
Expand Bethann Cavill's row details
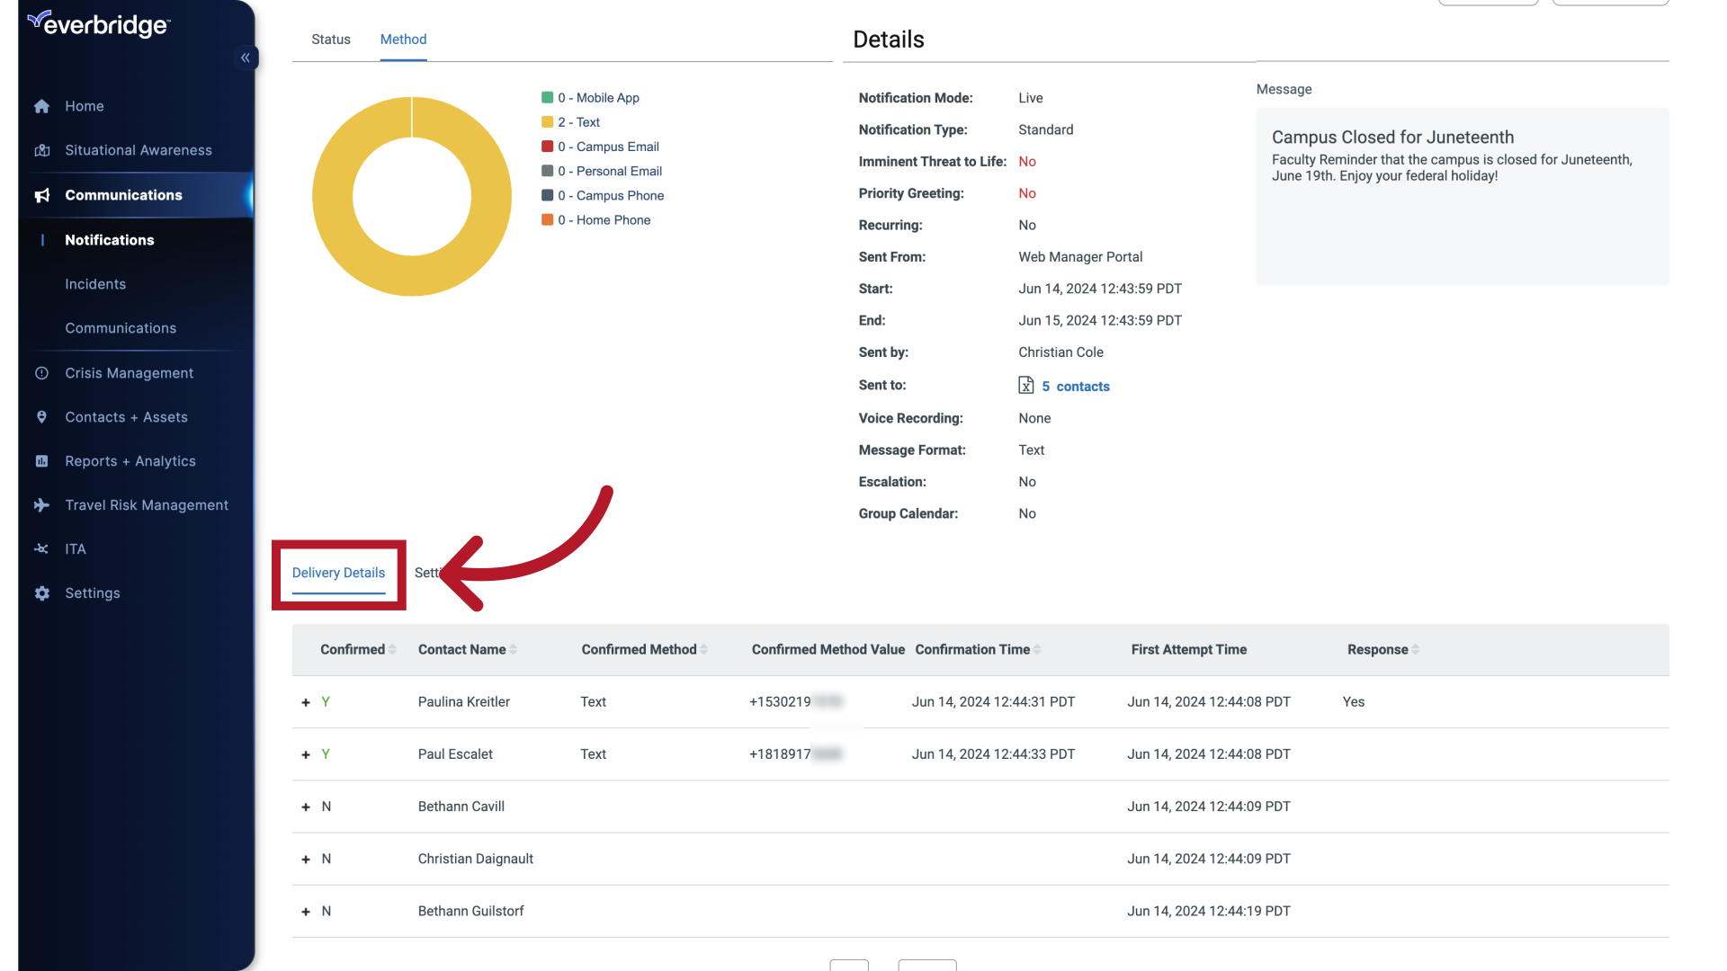305,806
